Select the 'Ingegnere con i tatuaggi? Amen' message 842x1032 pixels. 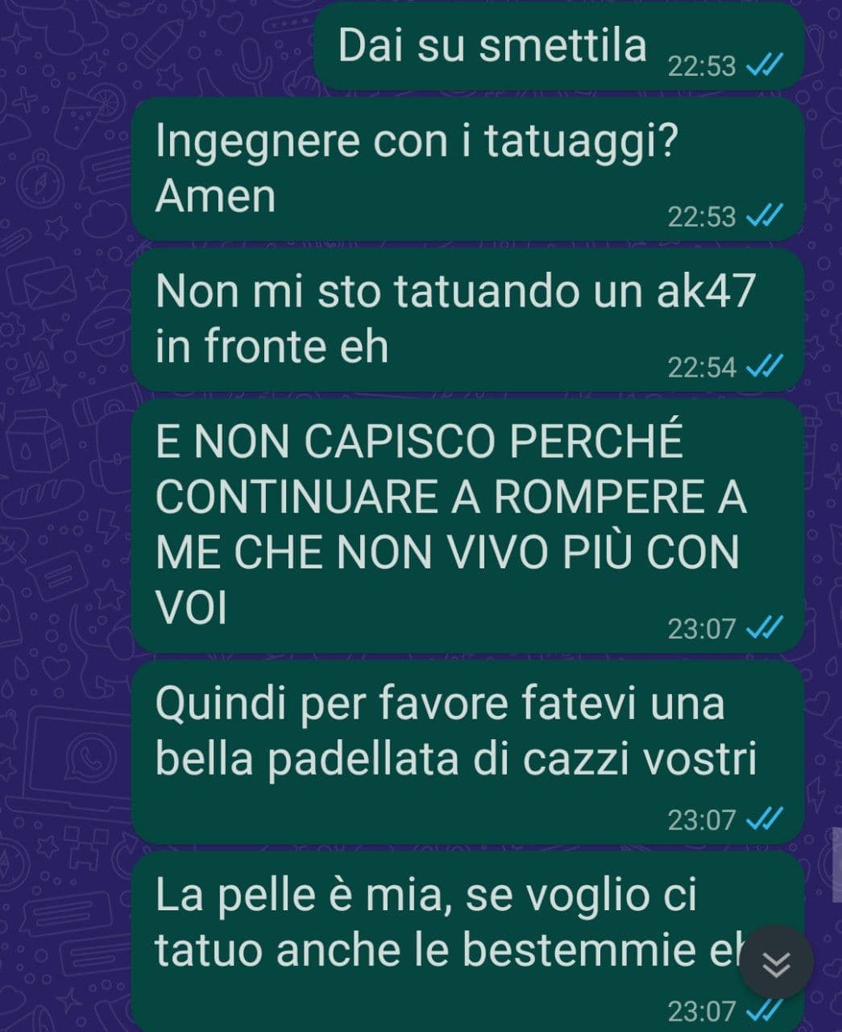[x=468, y=169]
